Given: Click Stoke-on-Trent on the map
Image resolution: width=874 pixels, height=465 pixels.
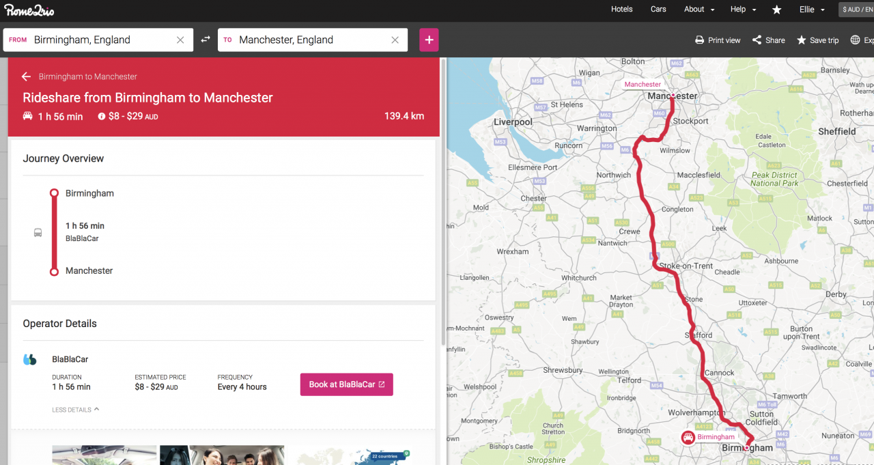Looking at the screenshot, I should pos(686,266).
